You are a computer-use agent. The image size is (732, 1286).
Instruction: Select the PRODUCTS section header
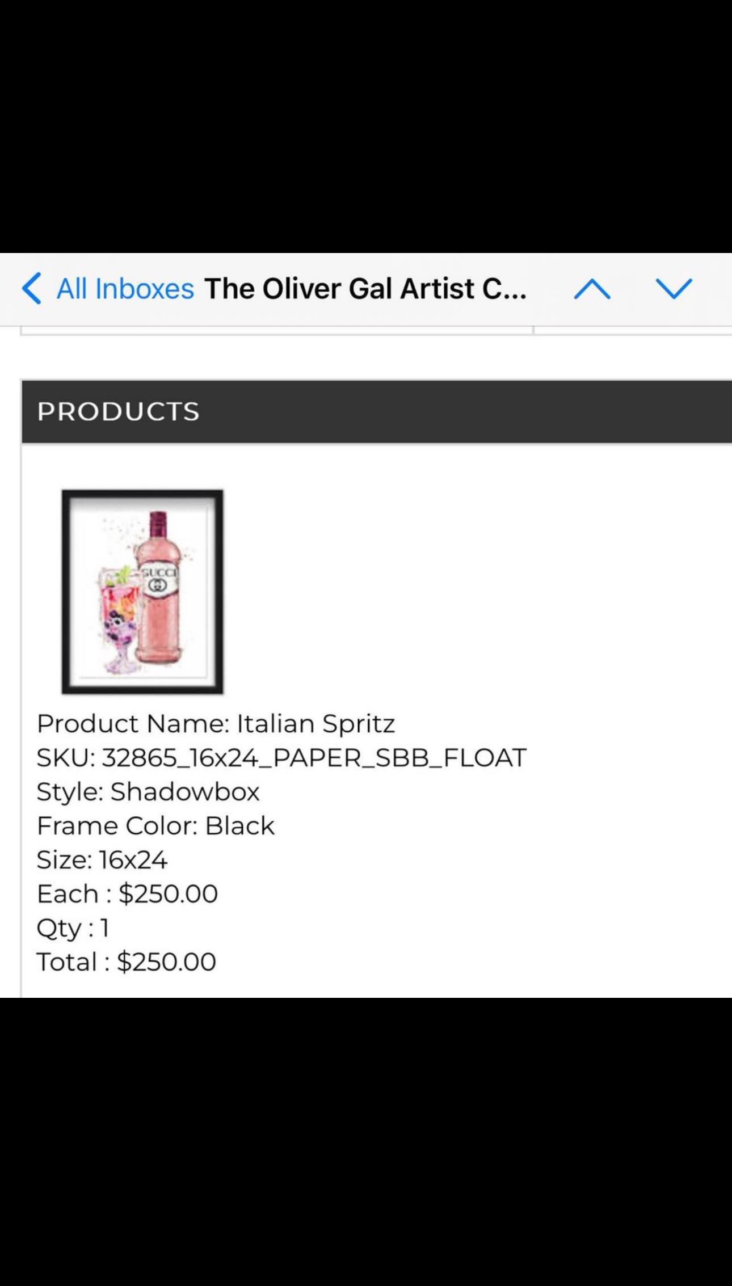[x=118, y=412]
